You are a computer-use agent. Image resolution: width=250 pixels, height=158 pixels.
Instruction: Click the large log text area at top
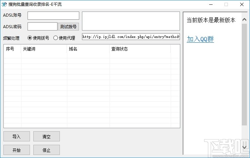tap(131, 21)
